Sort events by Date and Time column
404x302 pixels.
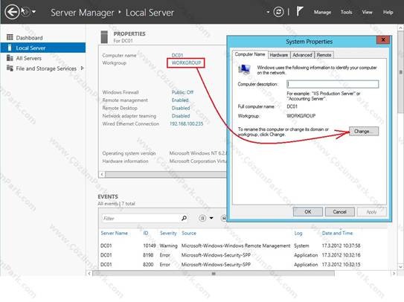click(337, 234)
